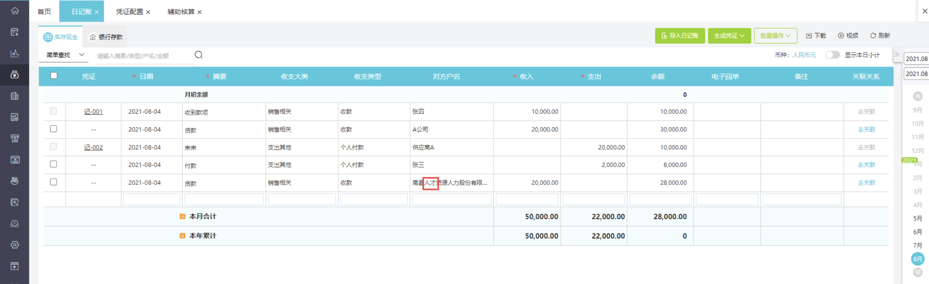Open 生成凭证 dropdown
Screen dimensions: 929x284
tap(729, 36)
